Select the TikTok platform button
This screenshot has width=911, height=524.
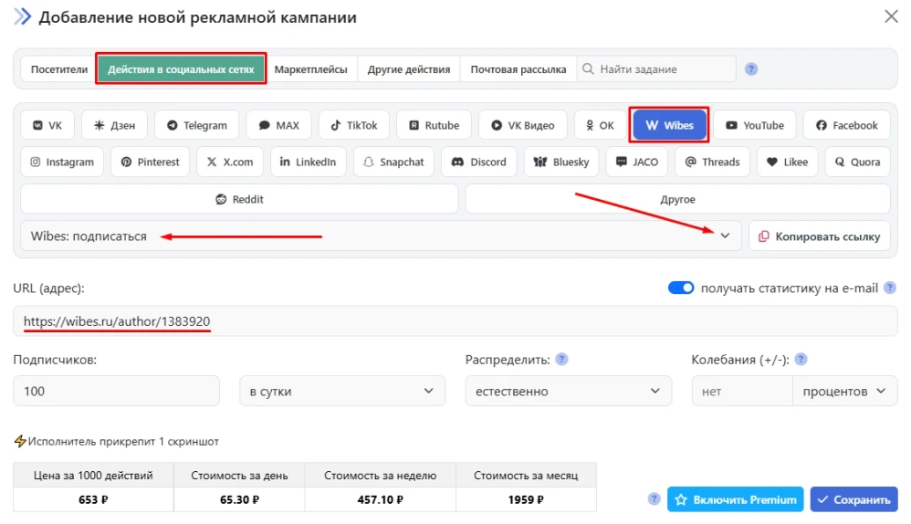coord(354,125)
